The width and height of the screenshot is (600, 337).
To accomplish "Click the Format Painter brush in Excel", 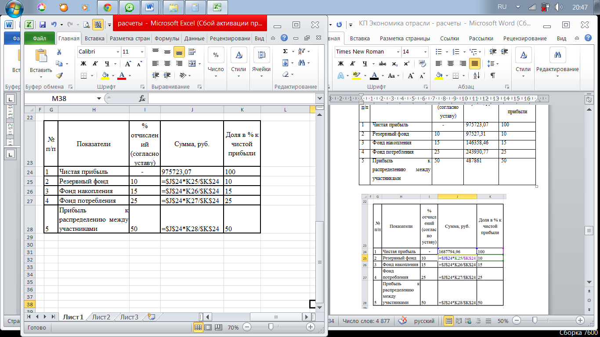I will [x=59, y=75].
